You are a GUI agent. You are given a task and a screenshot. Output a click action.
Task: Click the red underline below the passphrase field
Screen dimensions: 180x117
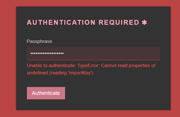(93, 60)
